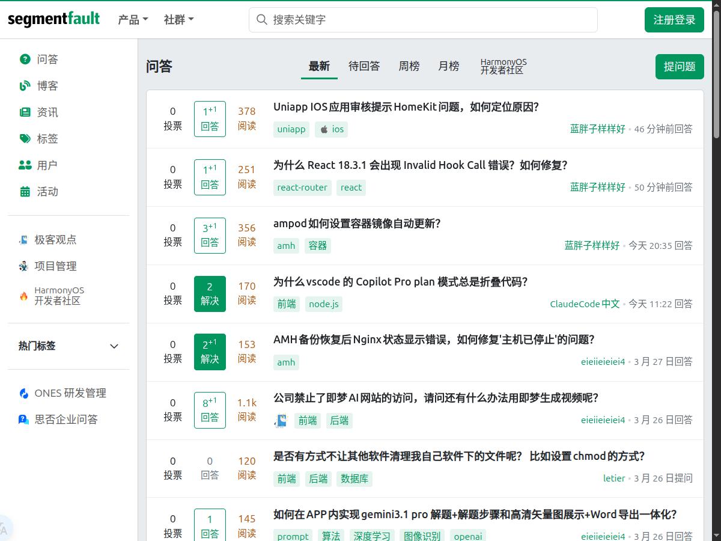Click the 项目管理 sidebar icon

pos(23,266)
